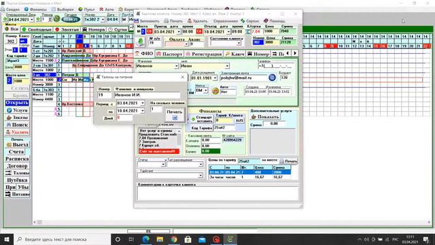Open Поиск from the left sidebar
The height and width of the screenshot is (245, 435).
tap(17, 125)
